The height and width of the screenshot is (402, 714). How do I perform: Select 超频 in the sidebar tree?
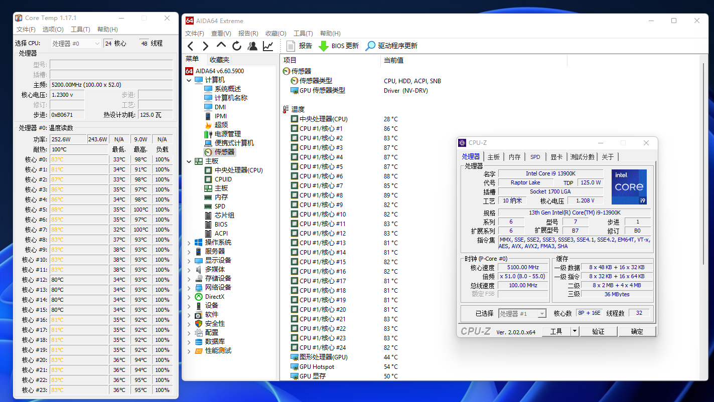pyautogui.click(x=221, y=125)
